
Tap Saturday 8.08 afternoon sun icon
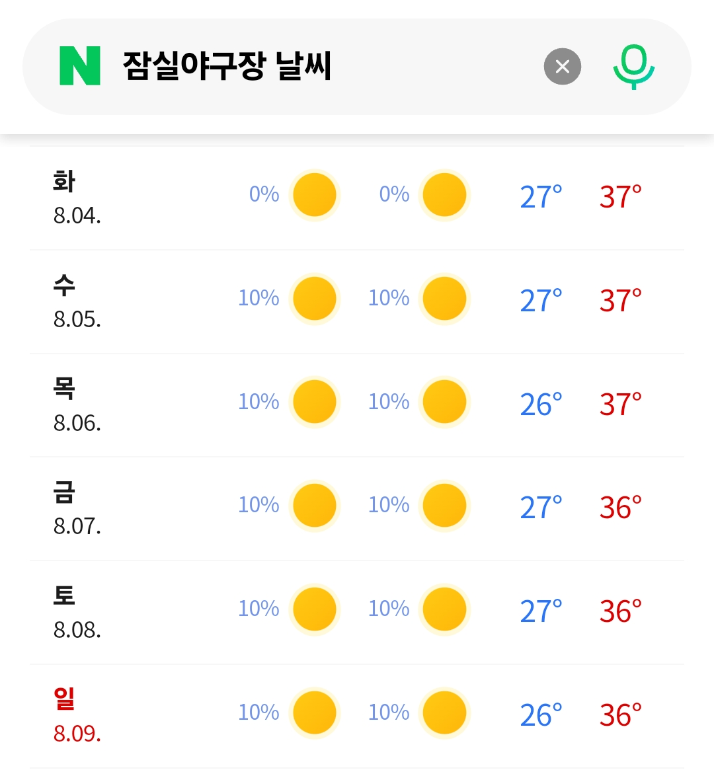pyautogui.click(x=445, y=609)
